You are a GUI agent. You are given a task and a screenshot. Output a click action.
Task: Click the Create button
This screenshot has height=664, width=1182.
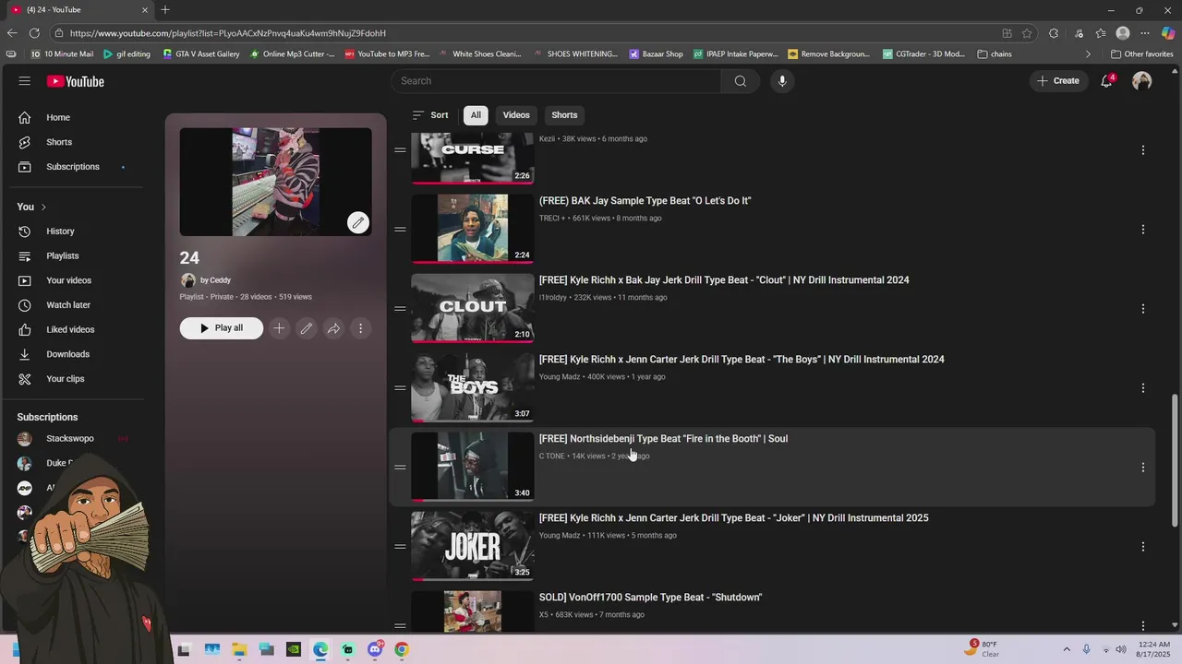(1058, 81)
